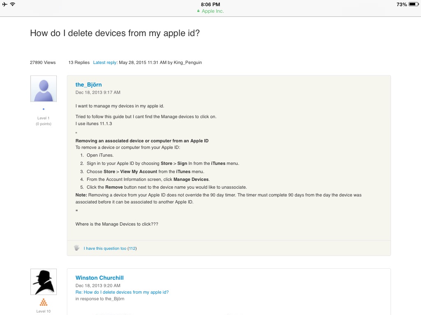Click King_Penguin's name in latest reply
This screenshot has height=315, width=421.
[188, 62]
